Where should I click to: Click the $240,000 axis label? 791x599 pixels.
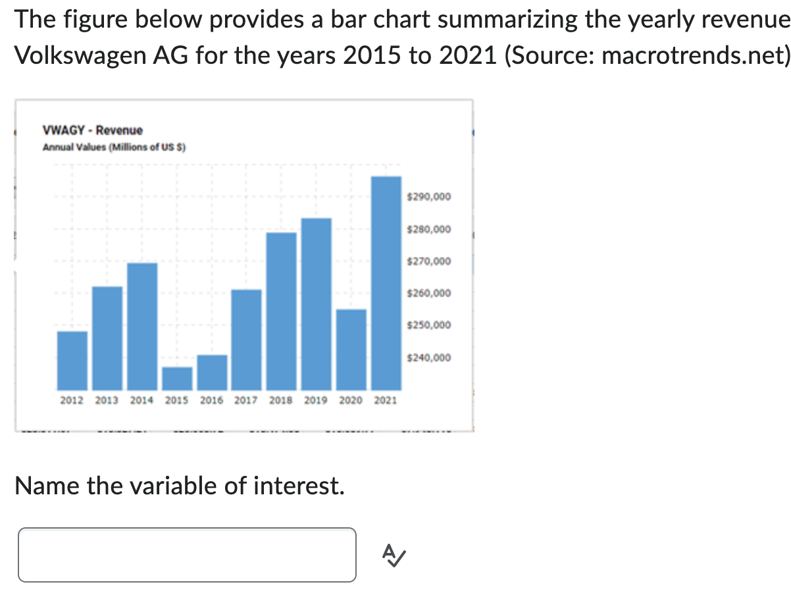[429, 357]
